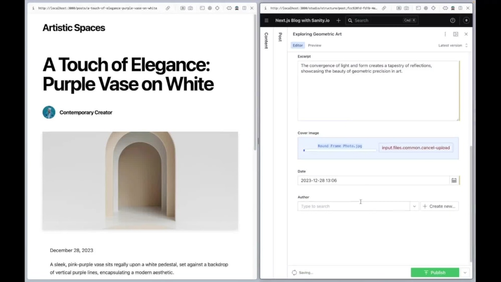
Task: Click the download icon in the studio window toolbar
Action: 399,9
